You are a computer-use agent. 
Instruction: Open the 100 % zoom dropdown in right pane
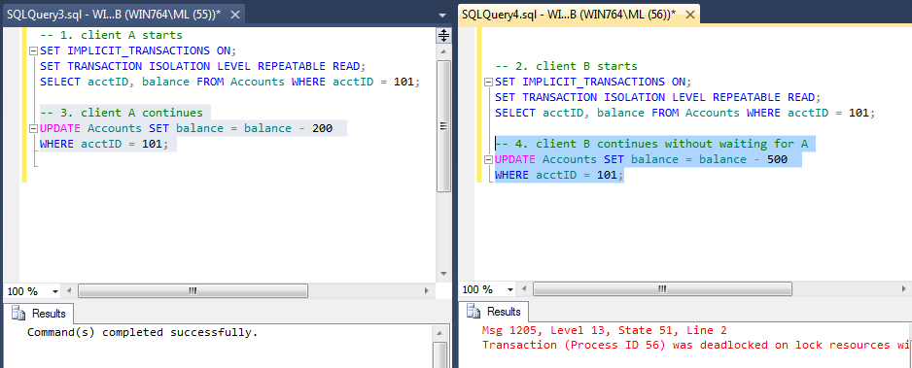(510, 289)
